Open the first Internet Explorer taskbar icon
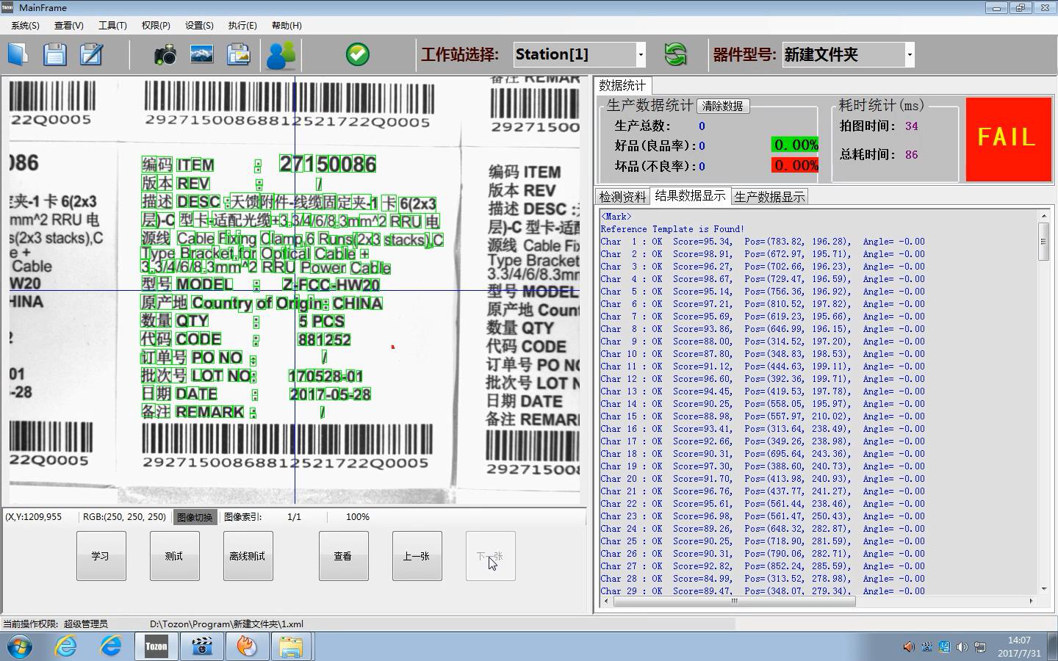The width and height of the screenshot is (1058, 661). pos(66,646)
